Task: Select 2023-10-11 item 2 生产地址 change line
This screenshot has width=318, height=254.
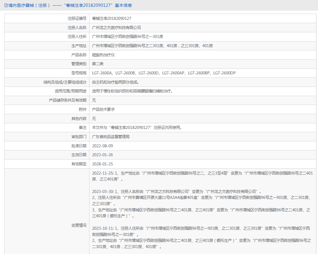Action: click(x=201, y=244)
